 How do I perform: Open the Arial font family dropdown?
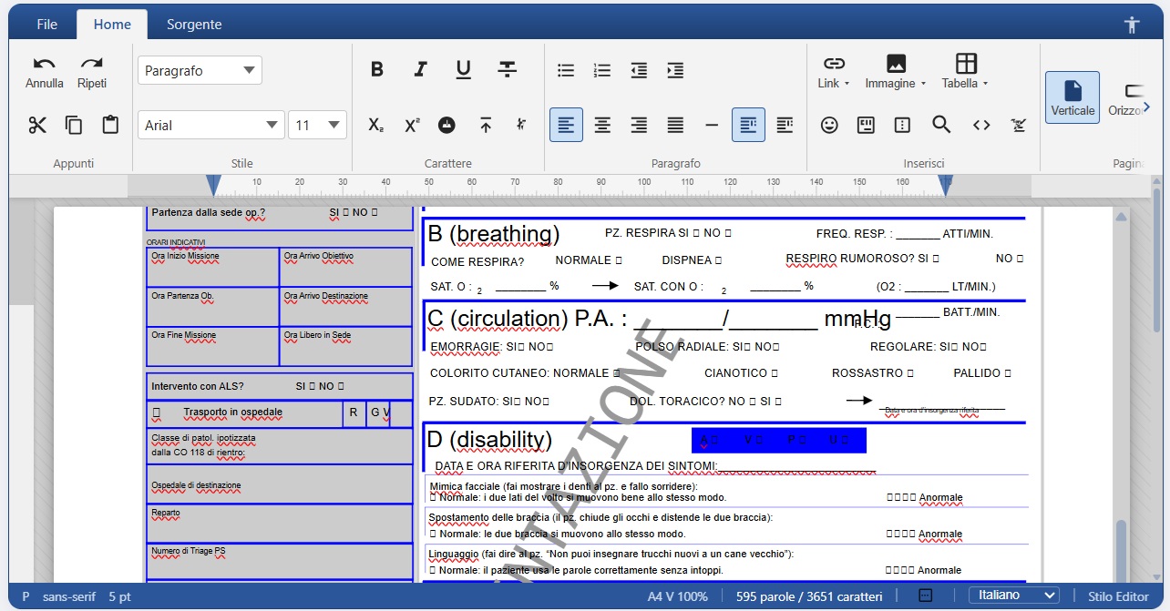(x=210, y=125)
